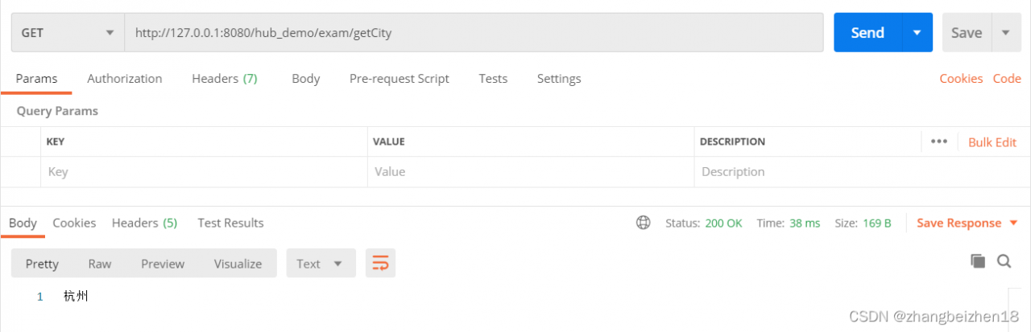Copy response using the copy icon
1031x332 pixels.
coord(978,260)
